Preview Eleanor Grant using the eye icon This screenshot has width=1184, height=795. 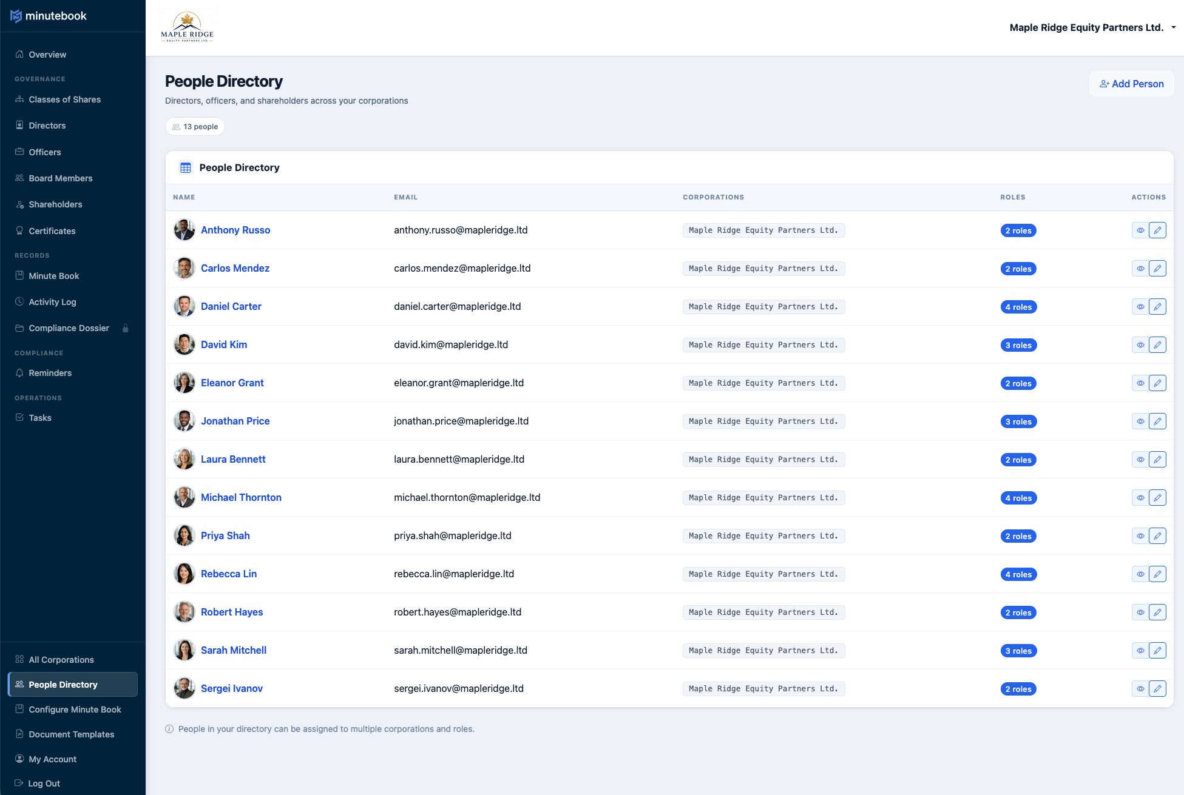[x=1140, y=383]
